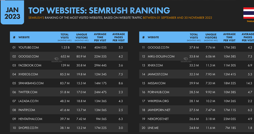Screen dimensions: 254x134
Task: Select the SHOPEE.CO.TH website name
Action: pyautogui.click(x=28, y=128)
